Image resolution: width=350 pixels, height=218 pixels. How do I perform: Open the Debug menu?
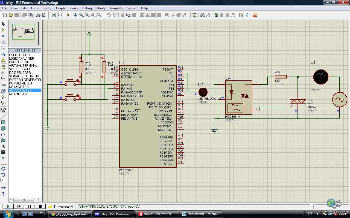(x=87, y=8)
